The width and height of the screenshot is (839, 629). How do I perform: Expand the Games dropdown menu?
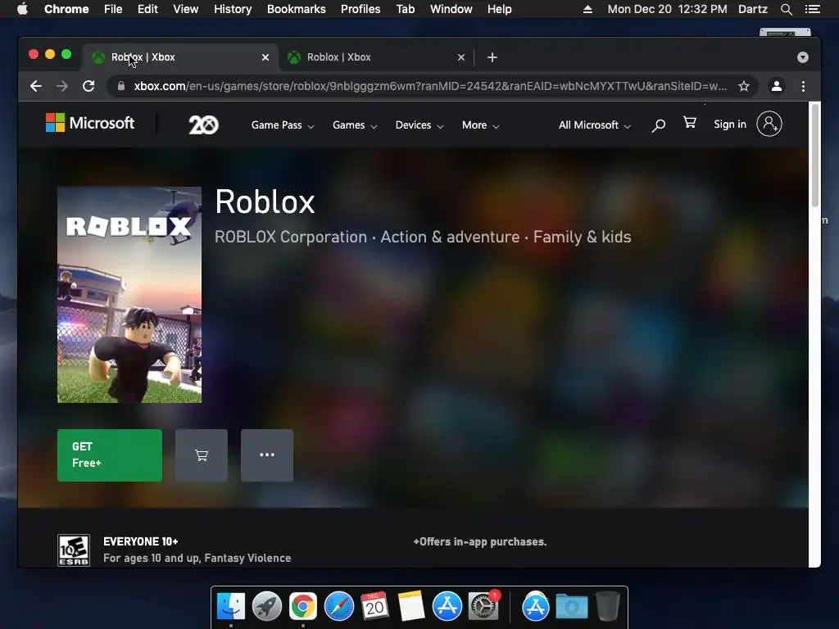[355, 125]
